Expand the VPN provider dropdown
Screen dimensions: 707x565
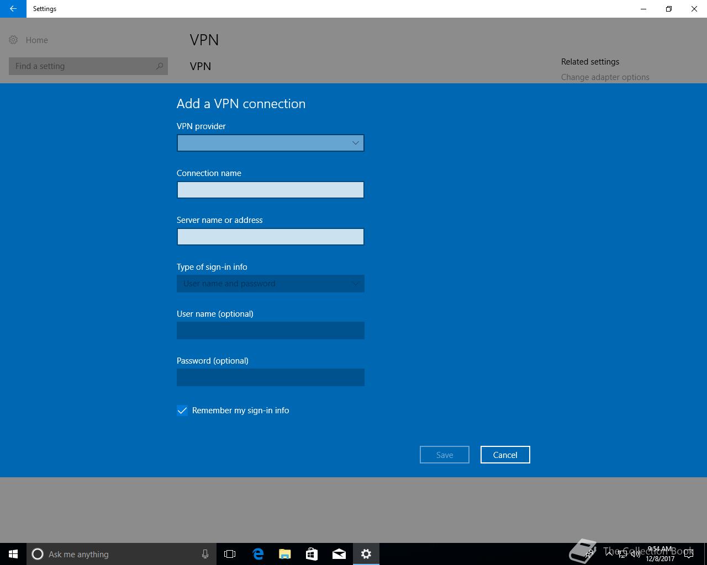pyautogui.click(x=271, y=143)
